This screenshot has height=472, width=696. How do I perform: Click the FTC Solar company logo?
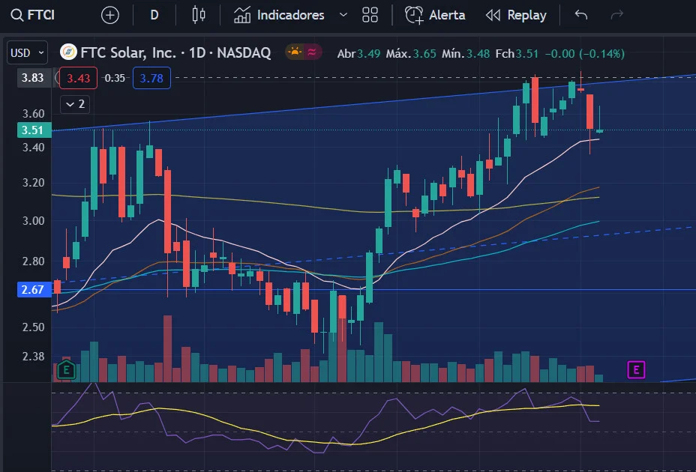point(68,52)
